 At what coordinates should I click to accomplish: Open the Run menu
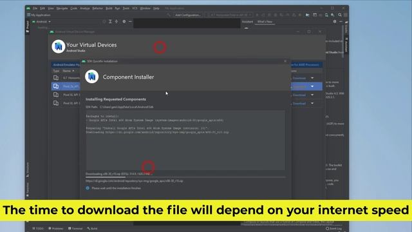(117, 8)
